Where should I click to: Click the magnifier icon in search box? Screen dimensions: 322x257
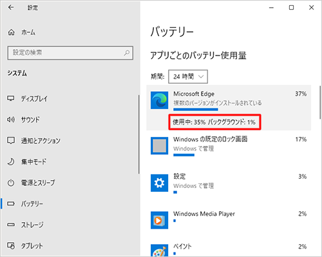coord(127,52)
